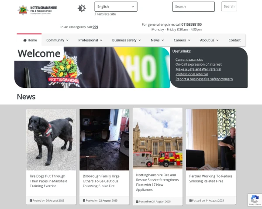Click calendar icon beside 26 August 2025
The height and width of the screenshot is (209, 262).
point(31,200)
